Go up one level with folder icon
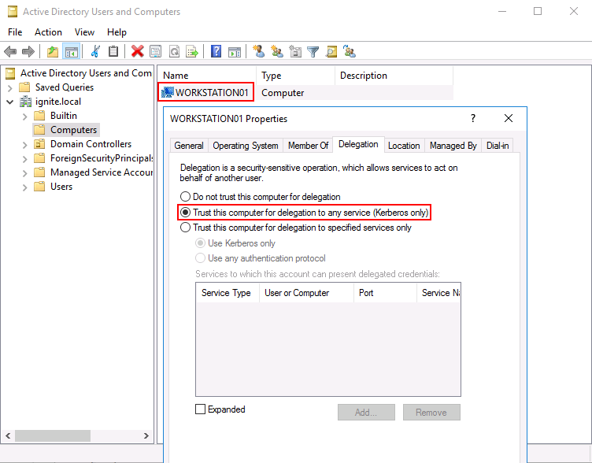Viewport: 592px width, 463px height. pyautogui.click(x=53, y=51)
